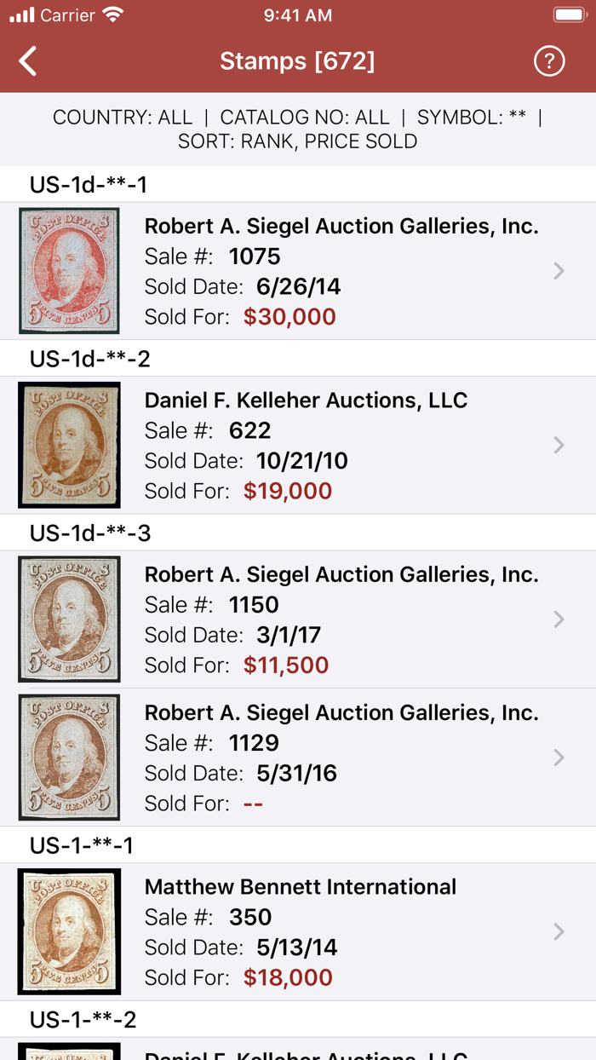View stamp thumbnail for sale 1150
596x1060 pixels.
click(69, 619)
